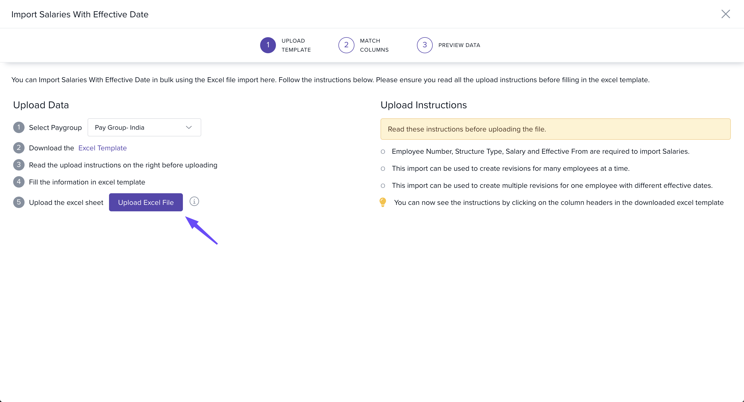This screenshot has height=402, width=744.
Task: Click the Upload Instructions heading
Action: (x=423, y=105)
